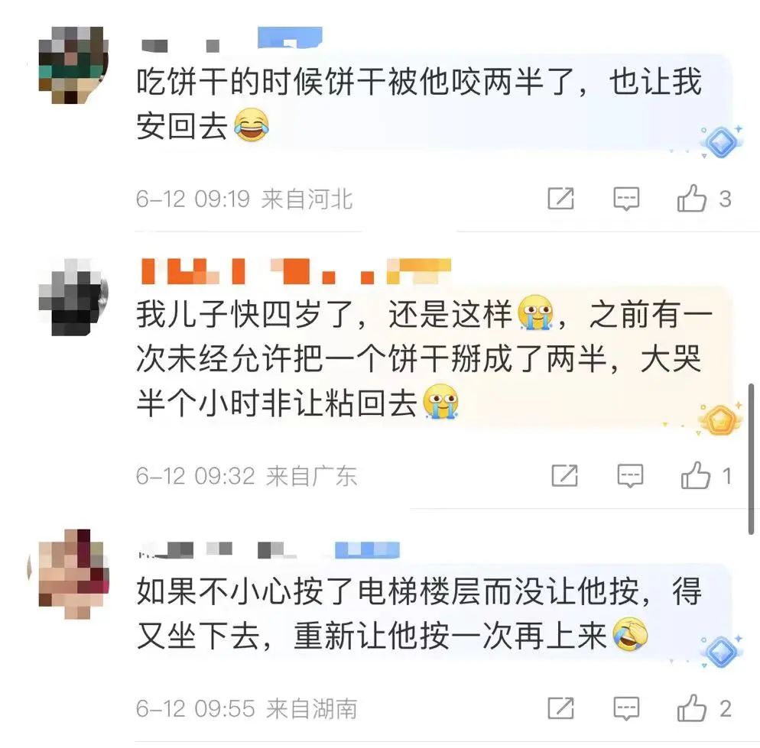Open the second commenter's dark avatar
This screenshot has width=760, height=748.
click(73, 296)
